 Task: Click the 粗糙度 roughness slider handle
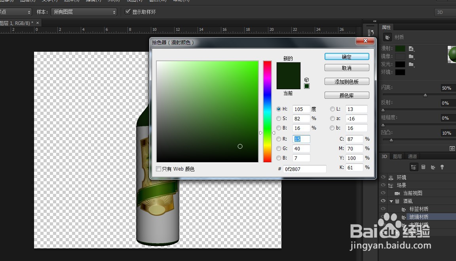click(383, 125)
